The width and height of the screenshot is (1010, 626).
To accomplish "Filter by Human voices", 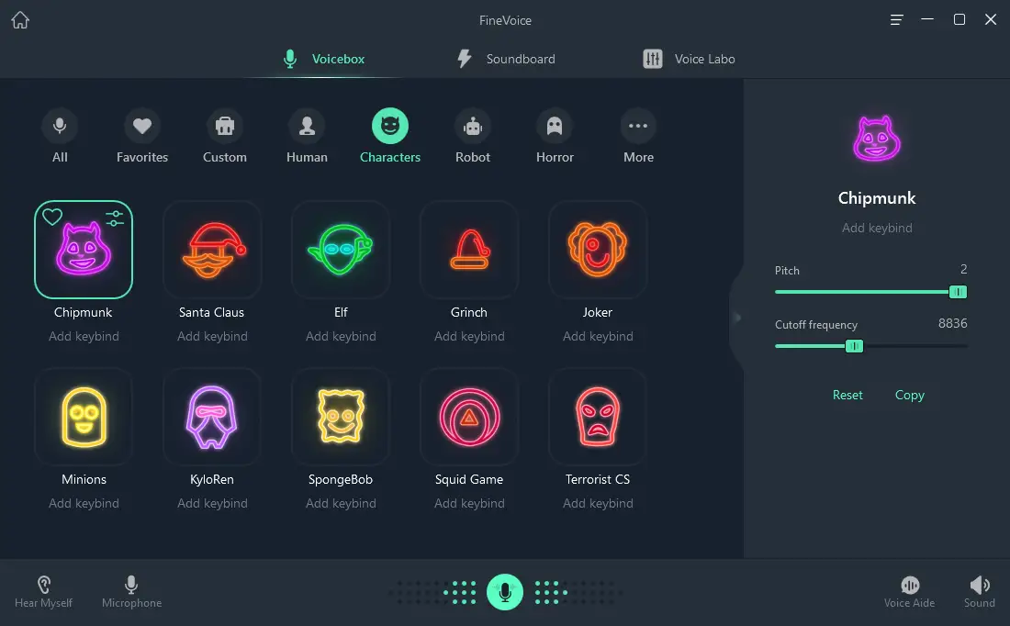I will [308, 137].
